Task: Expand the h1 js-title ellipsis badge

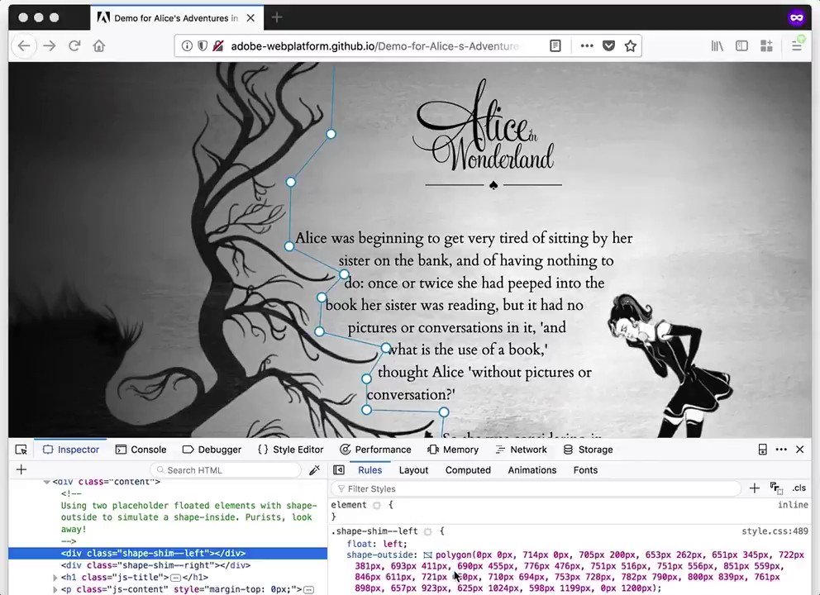Action: click(x=176, y=578)
